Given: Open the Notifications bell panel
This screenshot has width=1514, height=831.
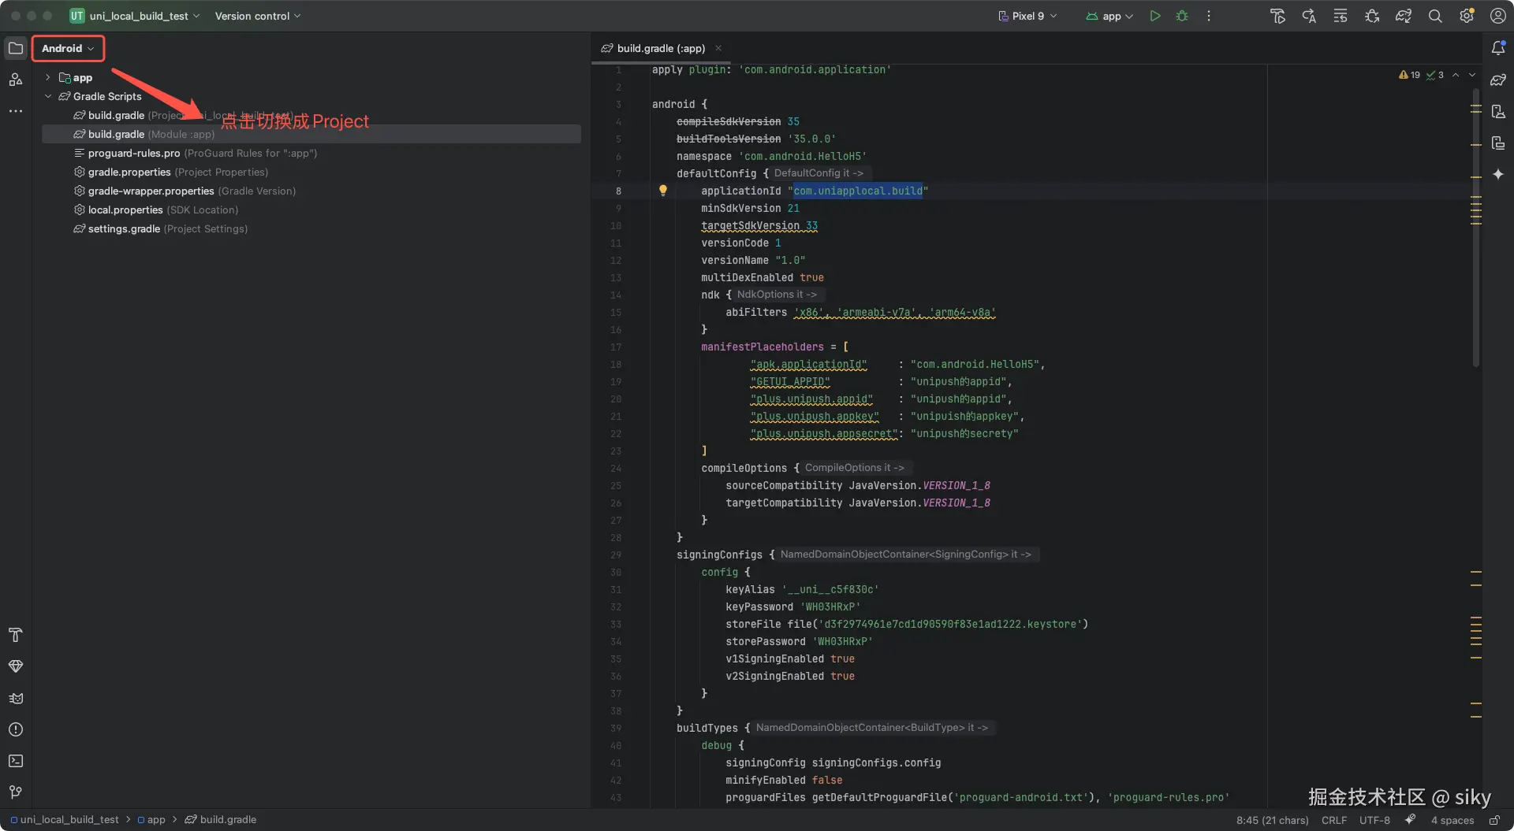Looking at the screenshot, I should (x=1498, y=48).
